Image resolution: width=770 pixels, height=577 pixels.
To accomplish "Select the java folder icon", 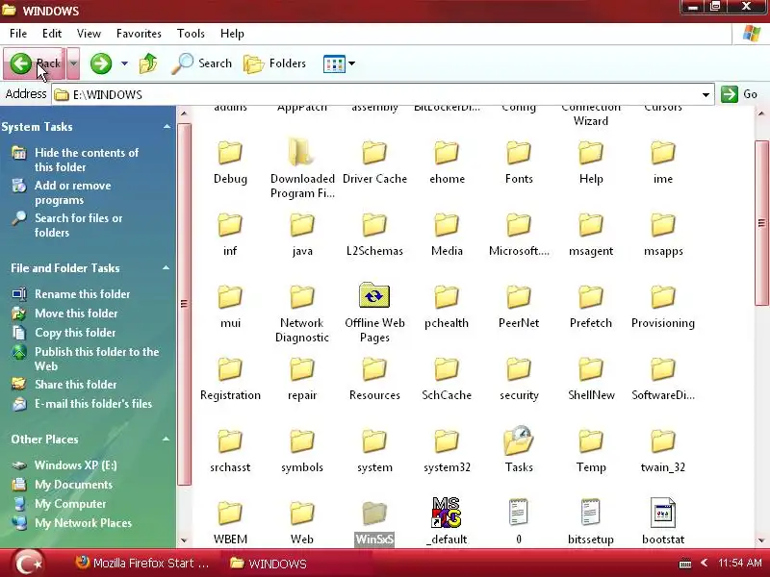I will coord(302,225).
